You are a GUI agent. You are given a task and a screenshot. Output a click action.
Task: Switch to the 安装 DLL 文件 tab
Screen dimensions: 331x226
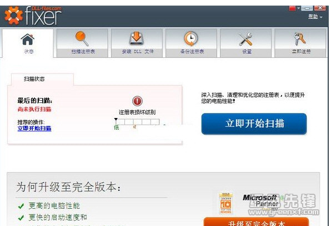tap(137, 43)
